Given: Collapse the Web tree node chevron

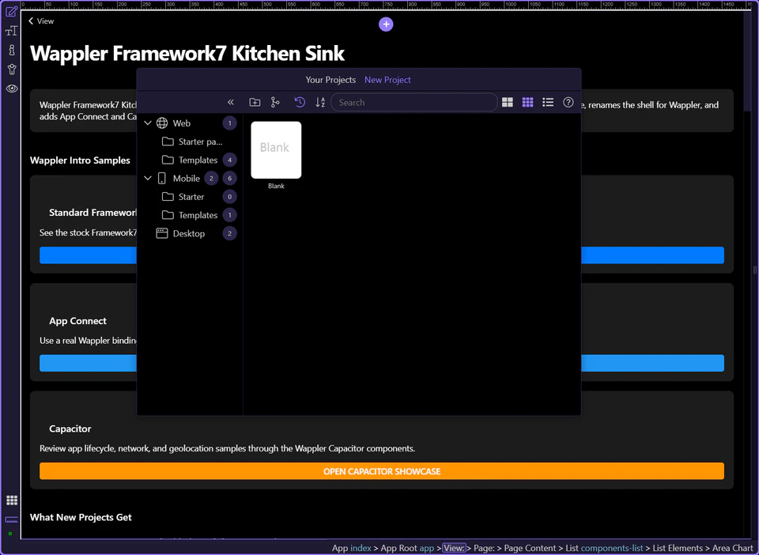Looking at the screenshot, I should pyautogui.click(x=148, y=123).
